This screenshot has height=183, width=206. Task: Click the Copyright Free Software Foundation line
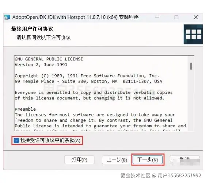tap(87, 76)
